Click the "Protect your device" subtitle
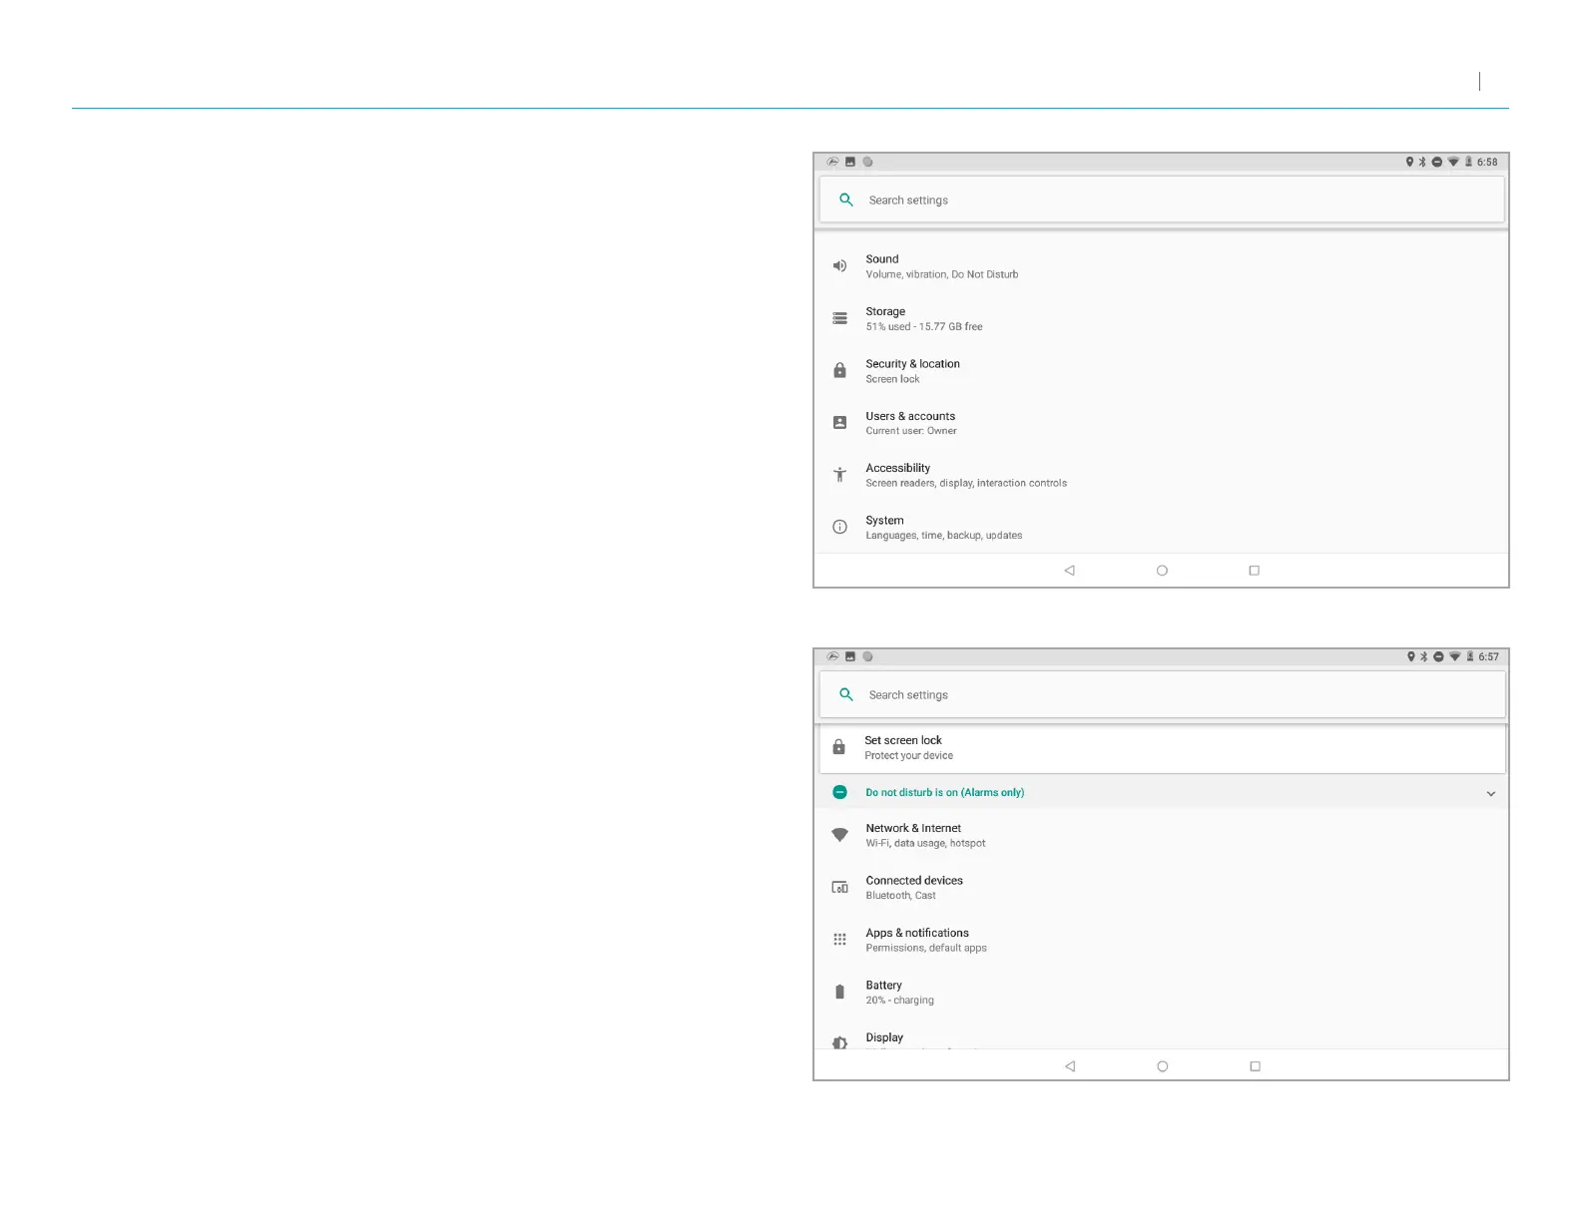 pos(908,755)
